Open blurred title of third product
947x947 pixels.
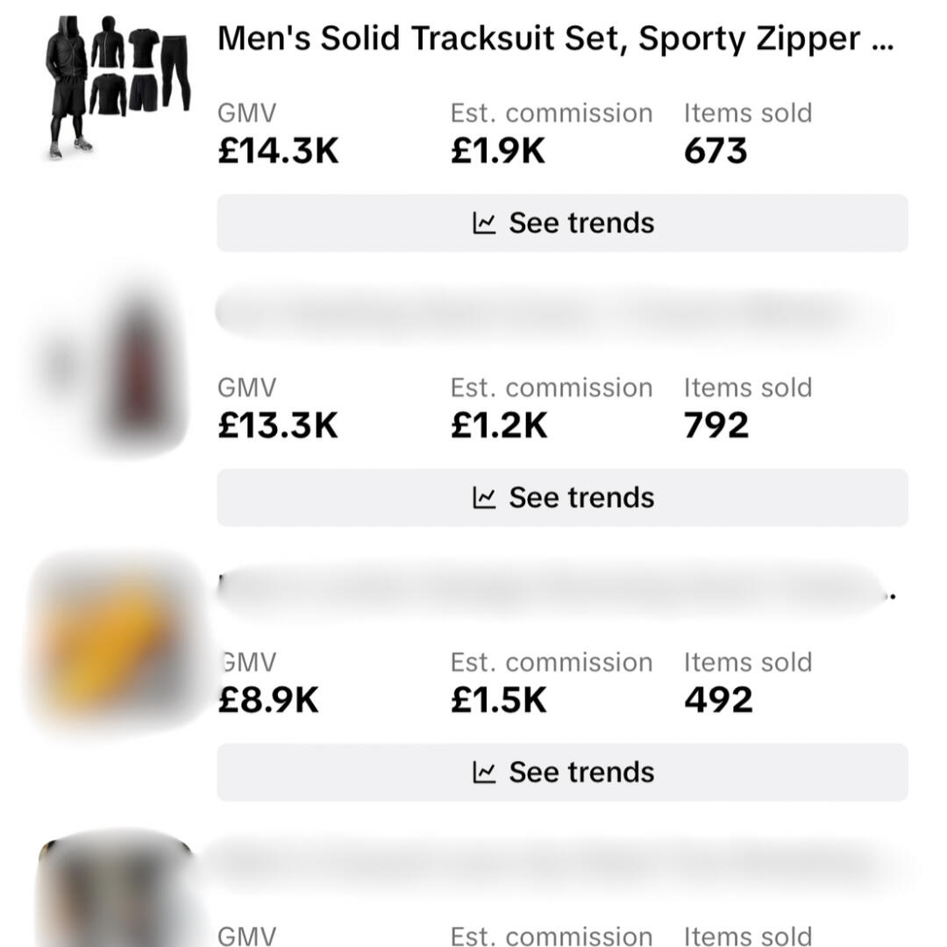(x=552, y=588)
